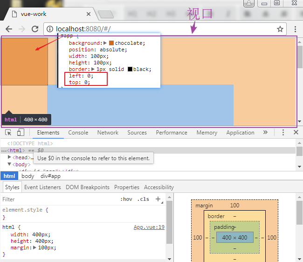
Task: Close the DevTools panel
Action: click(296, 133)
